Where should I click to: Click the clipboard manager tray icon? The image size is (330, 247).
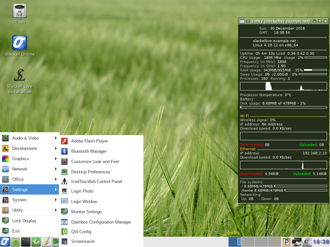coord(286,242)
